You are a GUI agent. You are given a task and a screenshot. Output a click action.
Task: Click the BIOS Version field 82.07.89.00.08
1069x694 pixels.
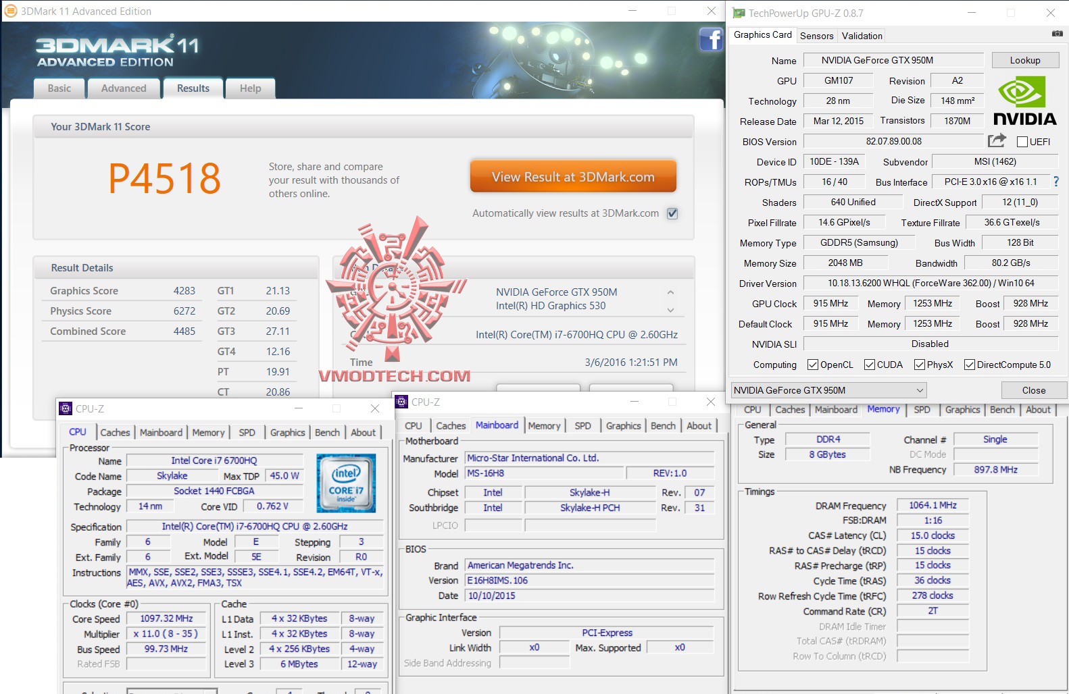(x=893, y=141)
